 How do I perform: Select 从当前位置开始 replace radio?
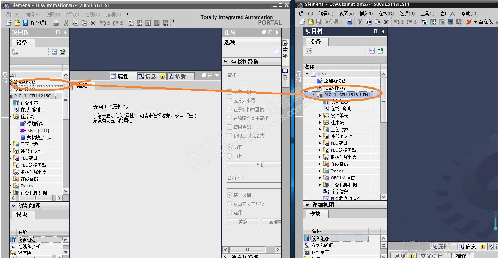point(230,204)
